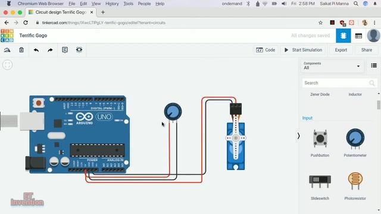This screenshot has width=381, height=214.
Task: Open the notes tool
Action: 65,50
